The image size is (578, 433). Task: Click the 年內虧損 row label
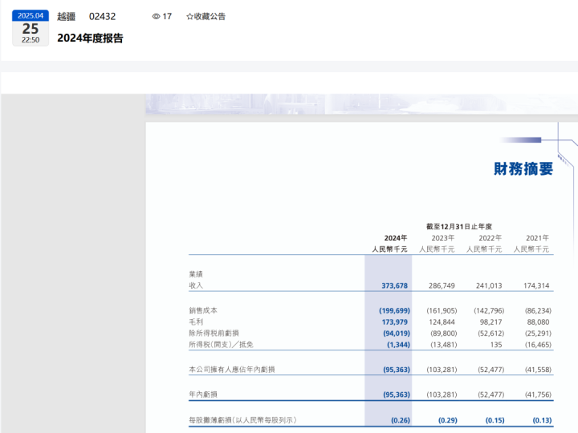tap(203, 395)
